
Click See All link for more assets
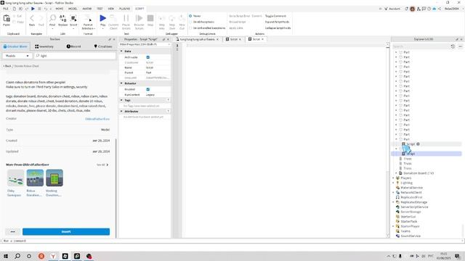pyautogui.click(x=102, y=165)
